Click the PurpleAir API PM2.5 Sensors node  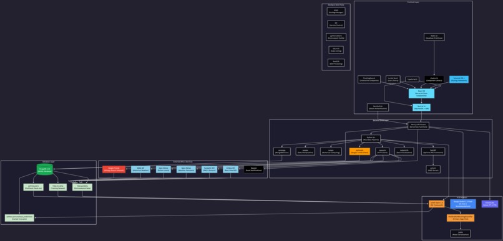point(209,169)
